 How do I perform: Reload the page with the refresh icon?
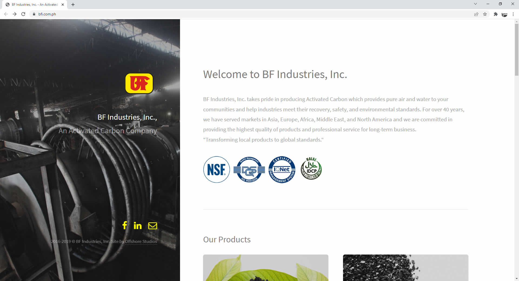23,14
